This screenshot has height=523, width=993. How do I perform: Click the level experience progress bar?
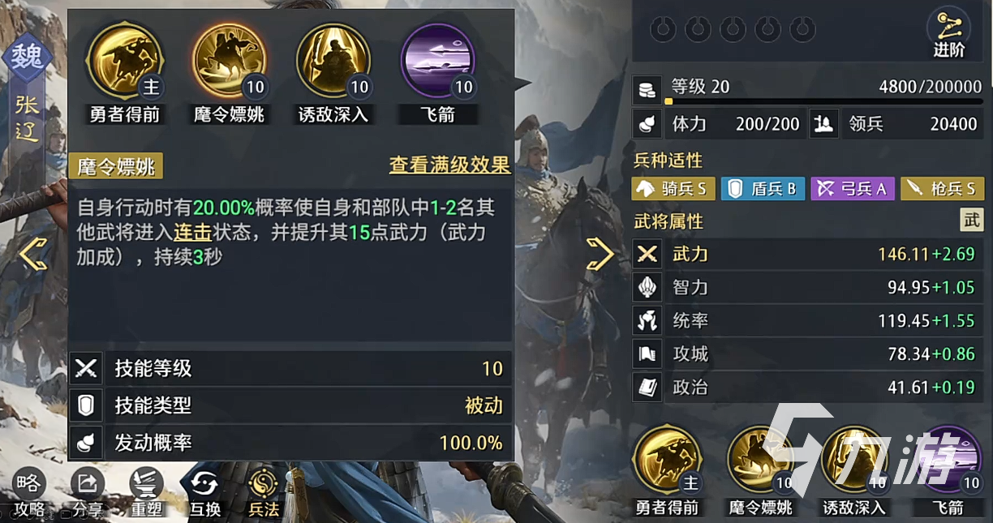[x=823, y=102]
